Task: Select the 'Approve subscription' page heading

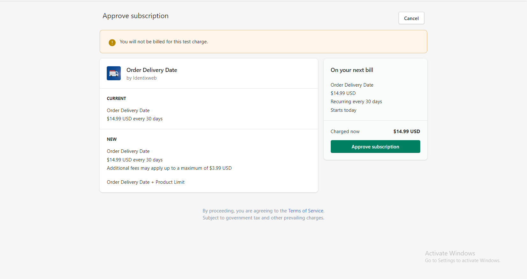Action: tap(135, 16)
